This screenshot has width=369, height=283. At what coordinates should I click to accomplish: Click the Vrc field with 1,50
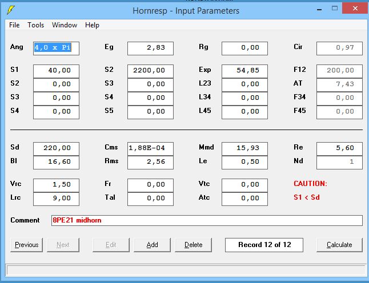point(56,185)
